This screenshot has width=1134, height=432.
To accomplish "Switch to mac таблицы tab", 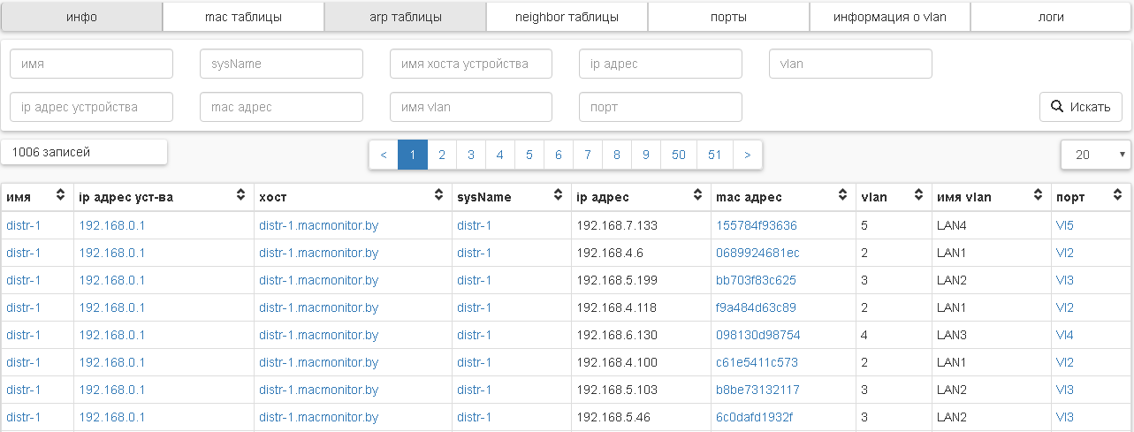I will point(243,17).
